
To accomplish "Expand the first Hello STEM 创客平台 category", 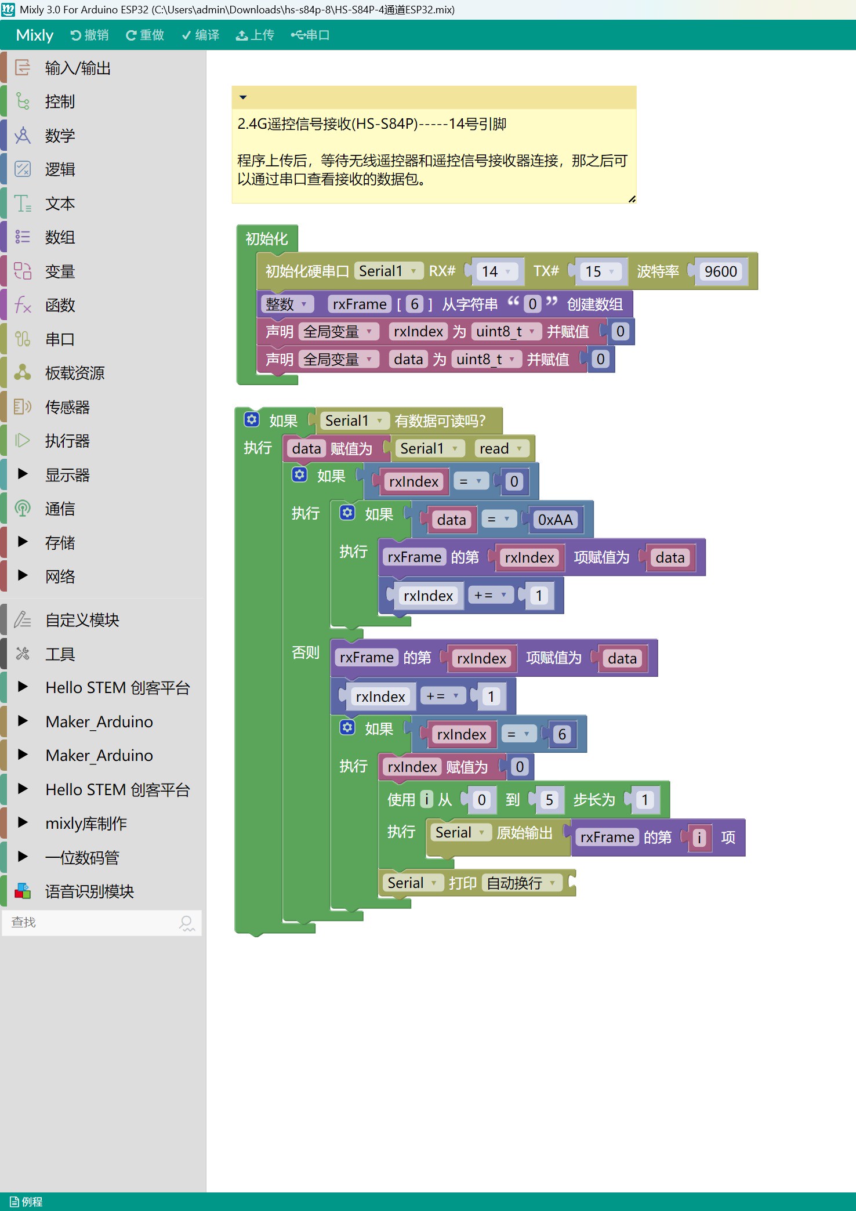I will click(23, 687).
